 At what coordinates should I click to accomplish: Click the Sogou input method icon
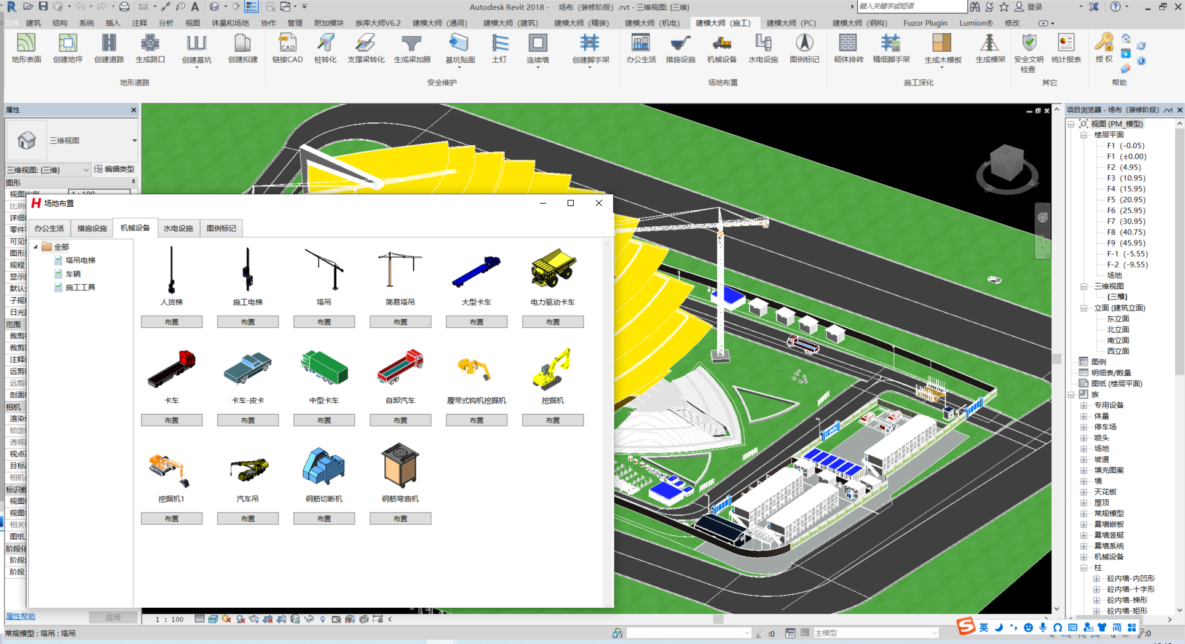point(965,627)
